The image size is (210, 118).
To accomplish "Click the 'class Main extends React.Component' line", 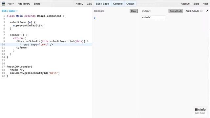I will click(35, 16).
